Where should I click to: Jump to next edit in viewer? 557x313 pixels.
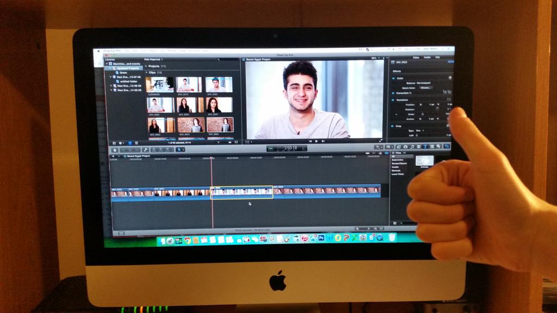(x=323, y=141)
